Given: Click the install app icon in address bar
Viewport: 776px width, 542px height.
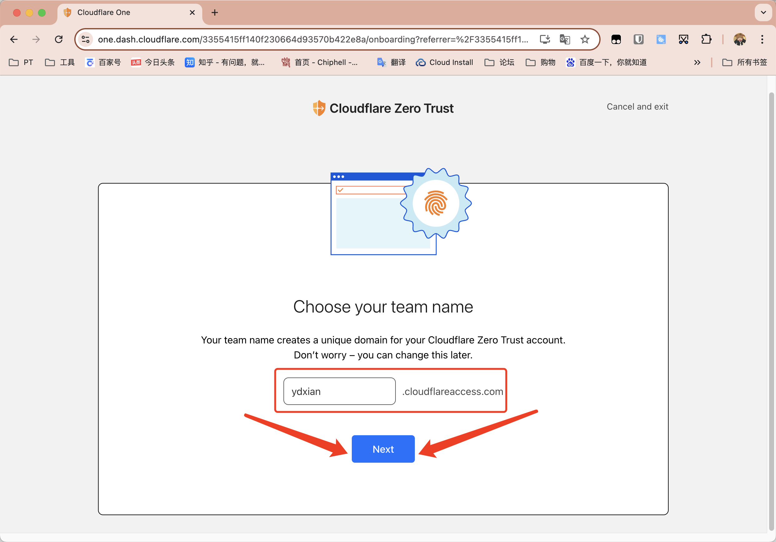Looking at the screenshot, I should pyautogui.click(x=545, y=40).
